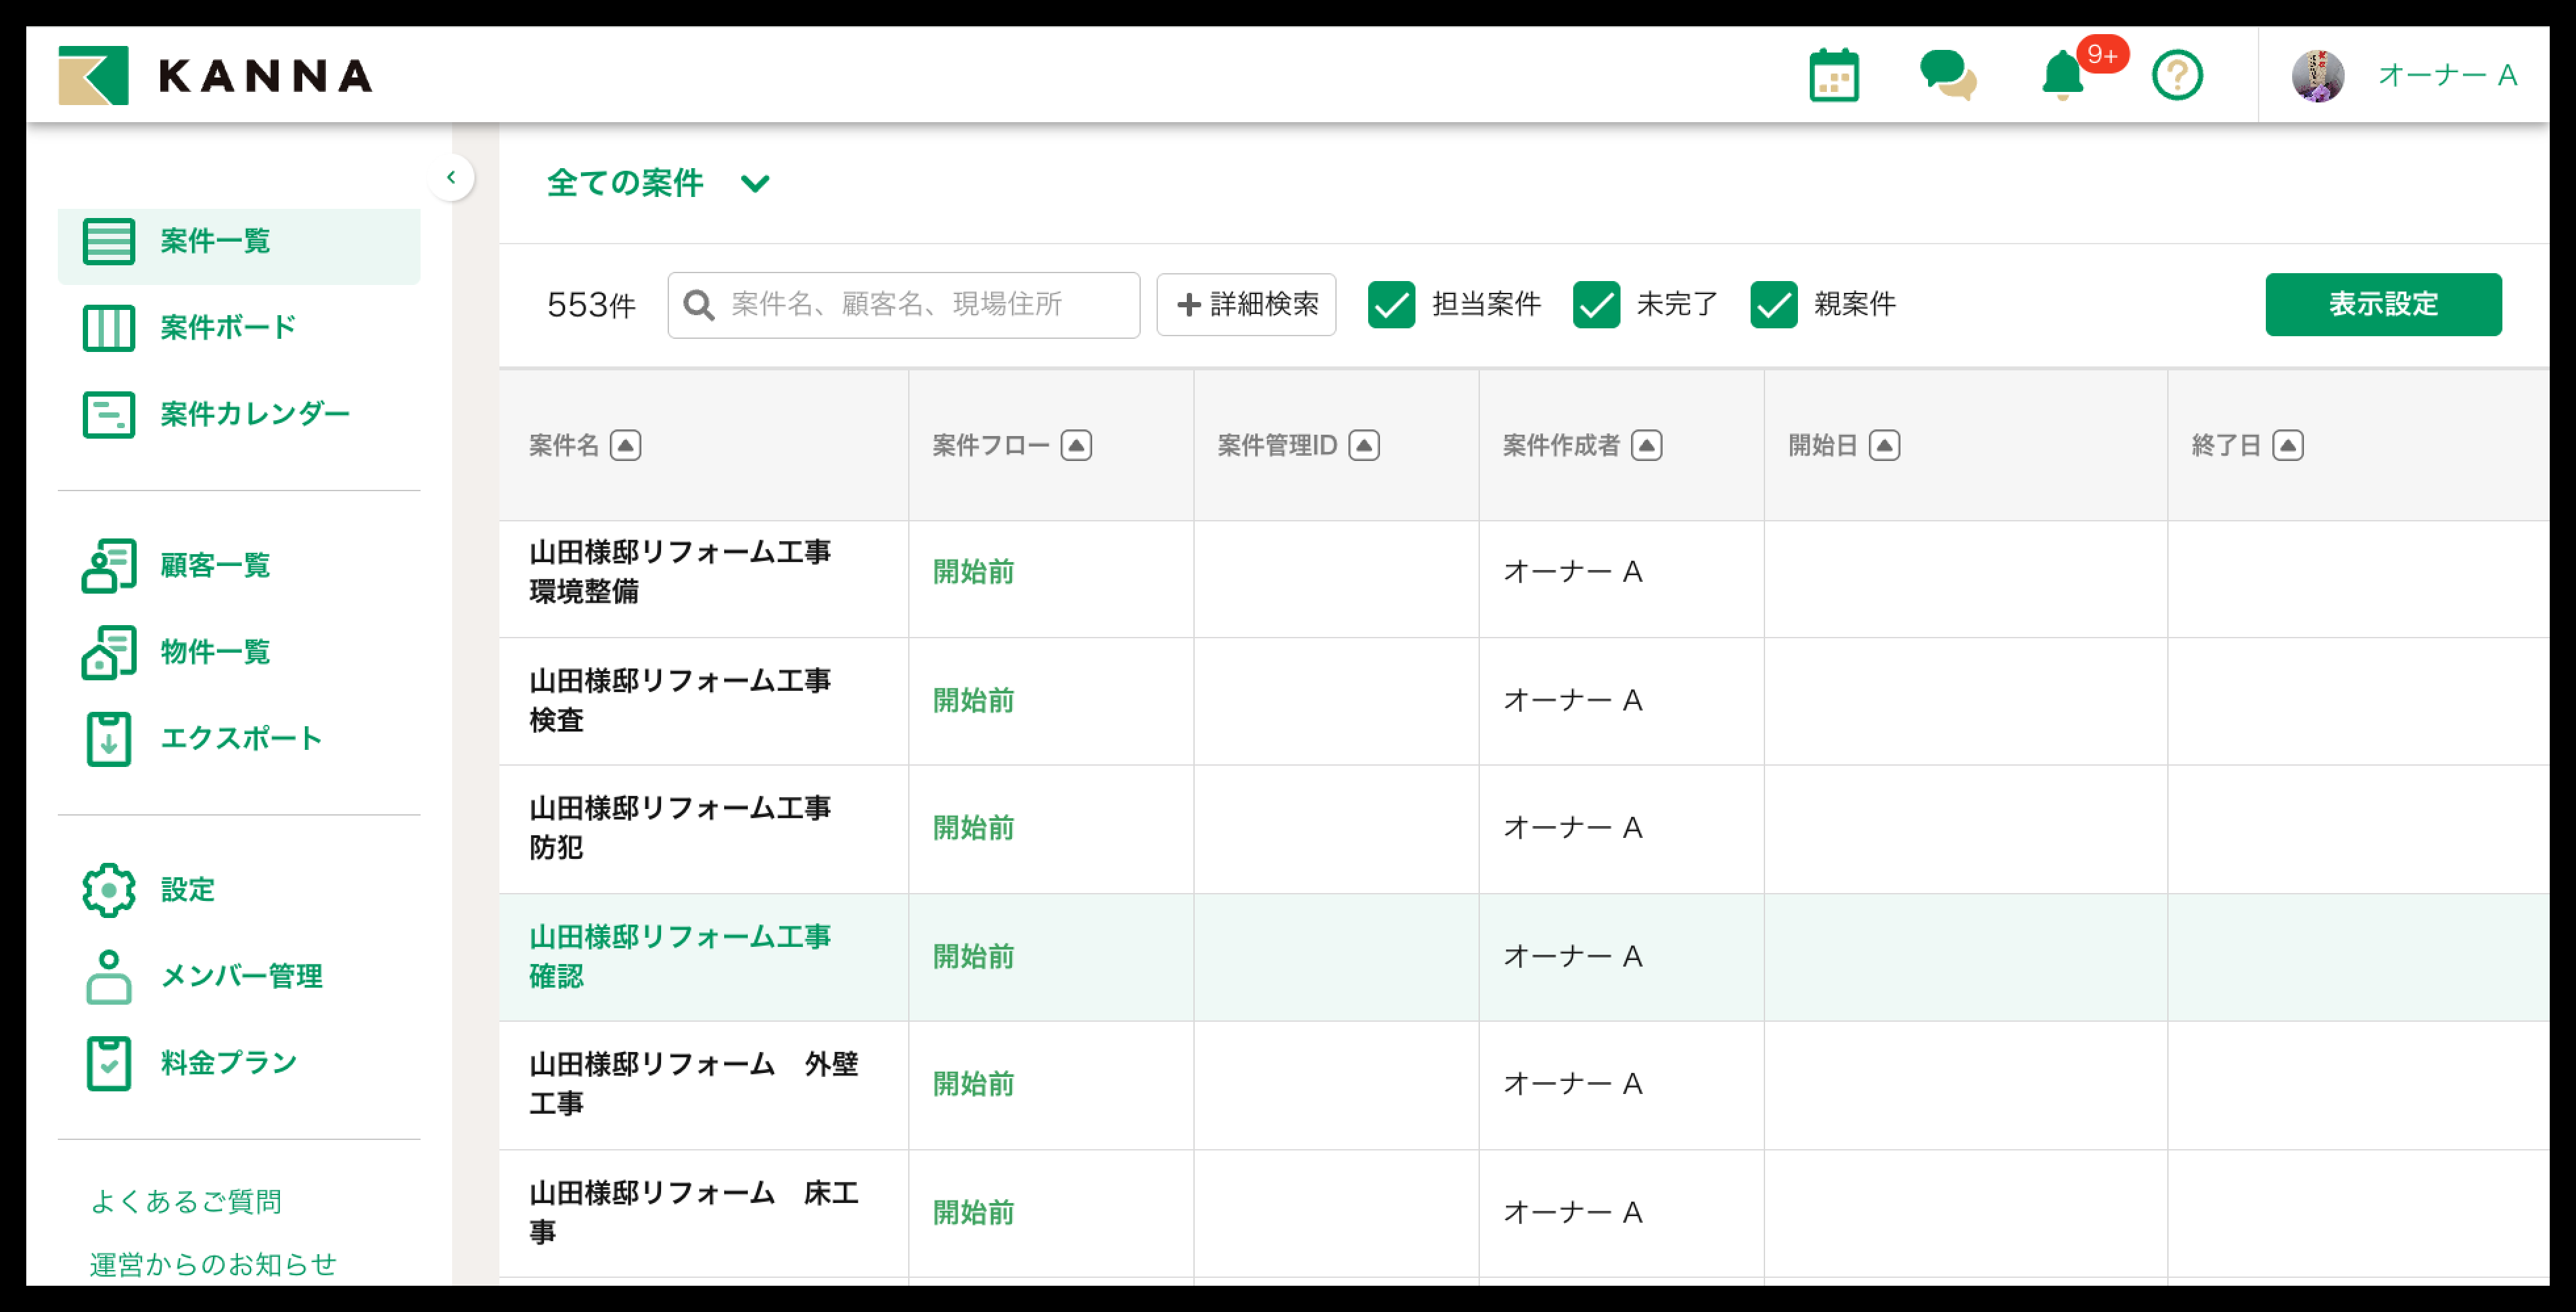Image resolution: width=2576 pixels, height=1312 pixels.
Task: Click the owner avatar picture
Action: click(2317, 76)
